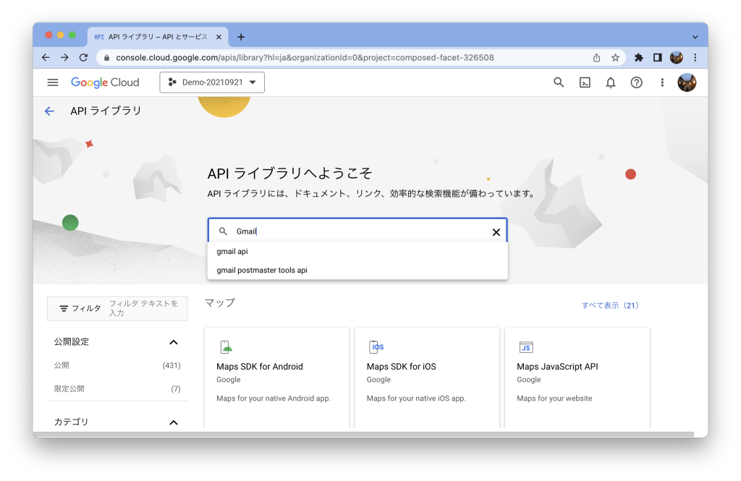Click the browser back button
The height and width of the screenshot is (481, 741).
coord(46,58)
